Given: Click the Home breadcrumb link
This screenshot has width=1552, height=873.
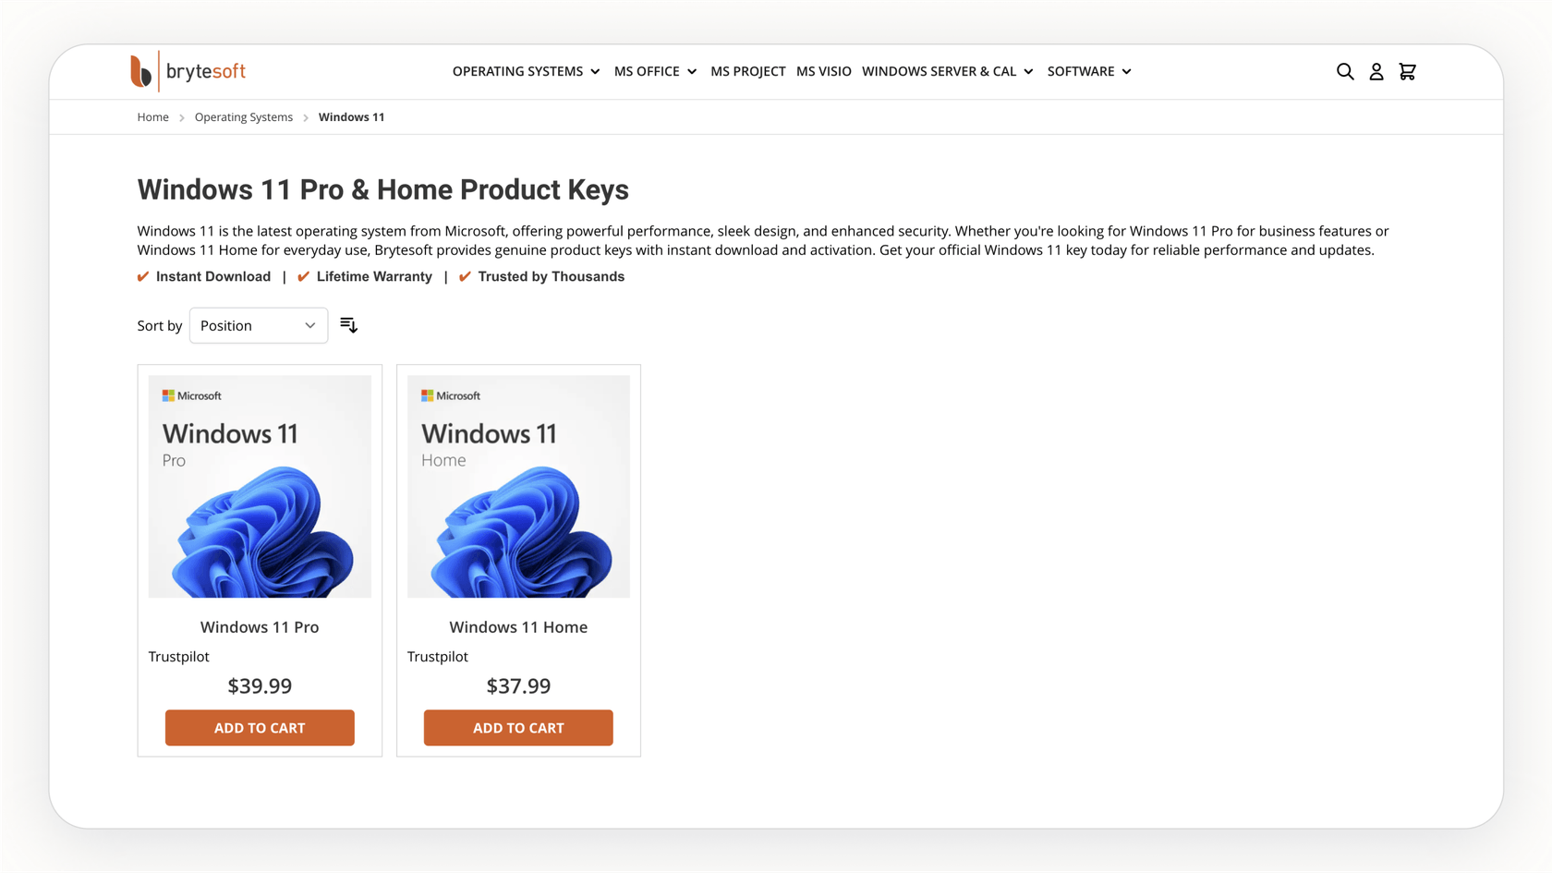Looking at the screenshot, I should coord(153,117).
